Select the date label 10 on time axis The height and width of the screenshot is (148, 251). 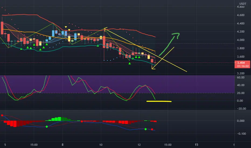pyautogui.click(x=101, y=145)
